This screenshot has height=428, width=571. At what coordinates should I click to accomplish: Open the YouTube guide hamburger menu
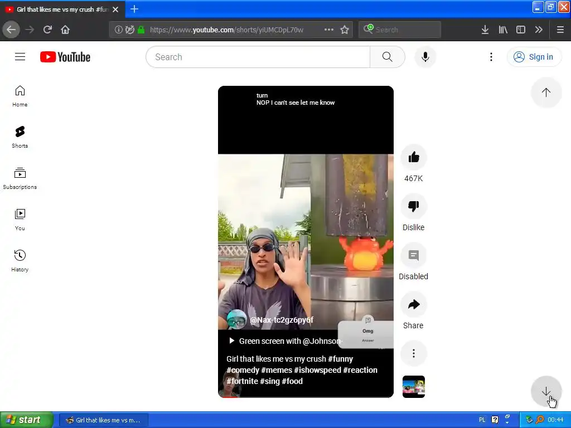pyautogui.click(x=20, y=57)
